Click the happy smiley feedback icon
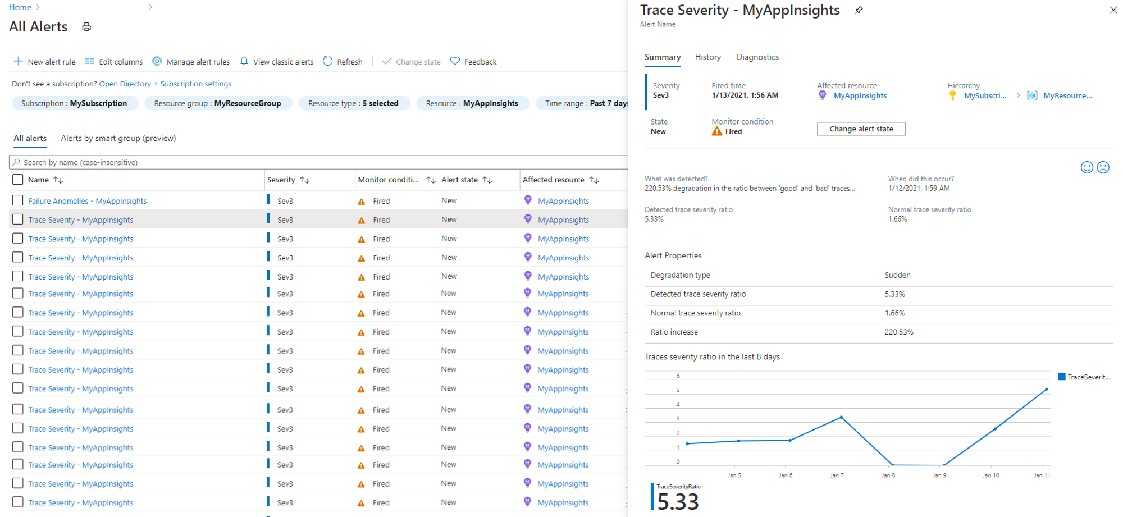 click(1087, 167)
